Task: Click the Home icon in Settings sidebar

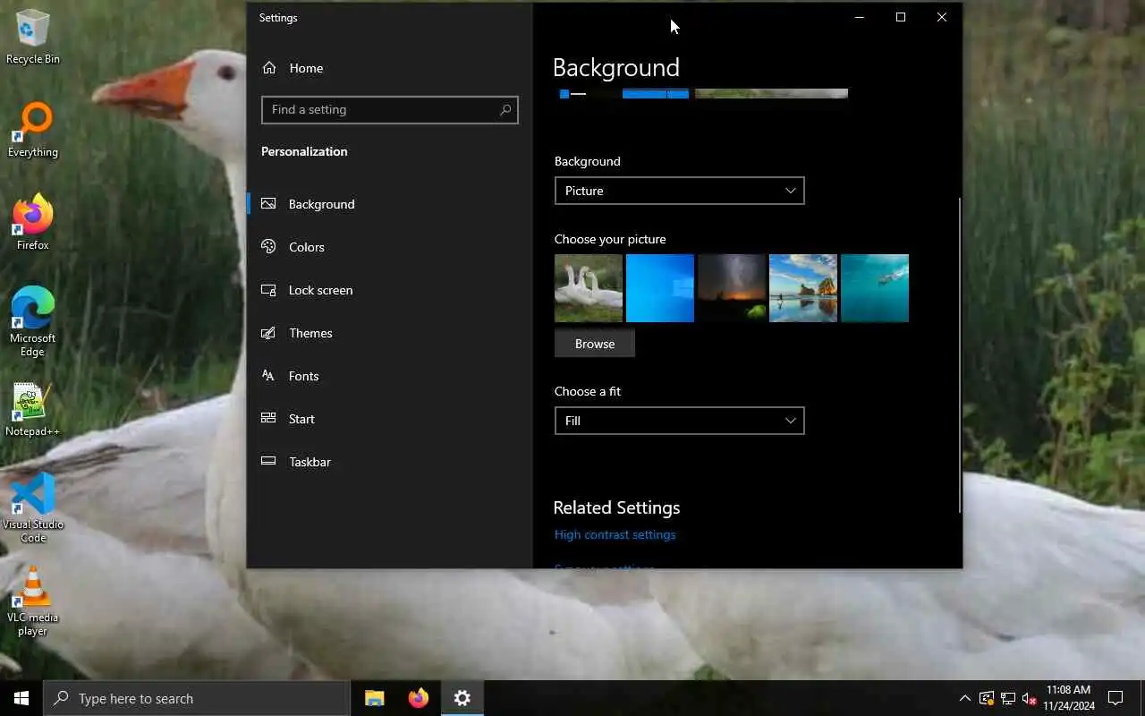Action: [x=269, y=68]
